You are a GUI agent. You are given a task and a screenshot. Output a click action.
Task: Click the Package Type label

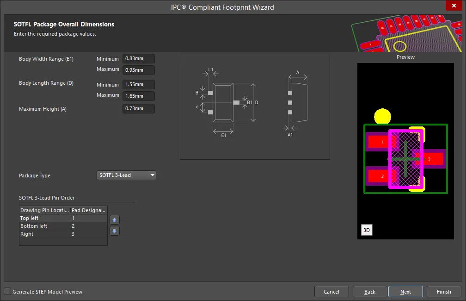[35, 176]
